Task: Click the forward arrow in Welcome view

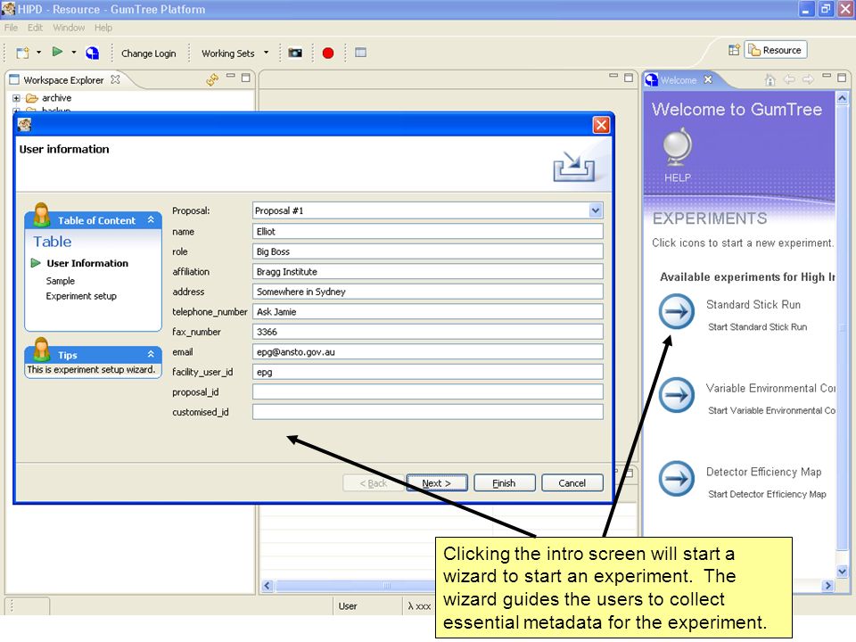Action: pos(808,79)
